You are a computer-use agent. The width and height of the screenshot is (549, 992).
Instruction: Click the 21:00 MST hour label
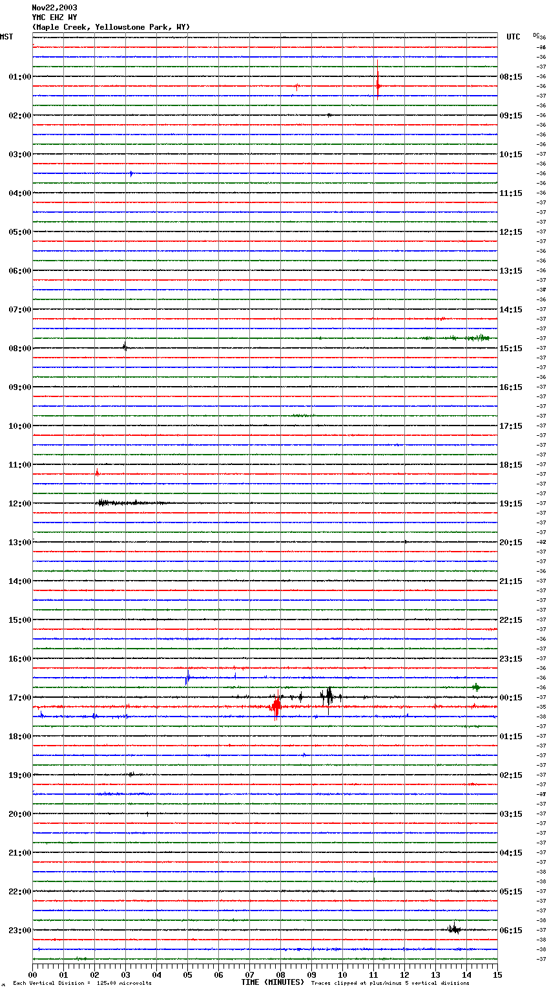tap(20, 853)
